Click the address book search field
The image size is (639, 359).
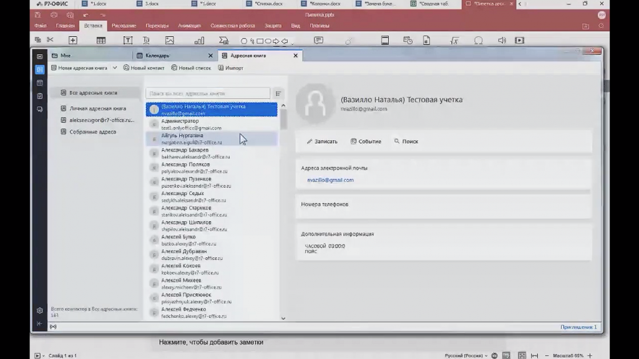tap(208, 93)
